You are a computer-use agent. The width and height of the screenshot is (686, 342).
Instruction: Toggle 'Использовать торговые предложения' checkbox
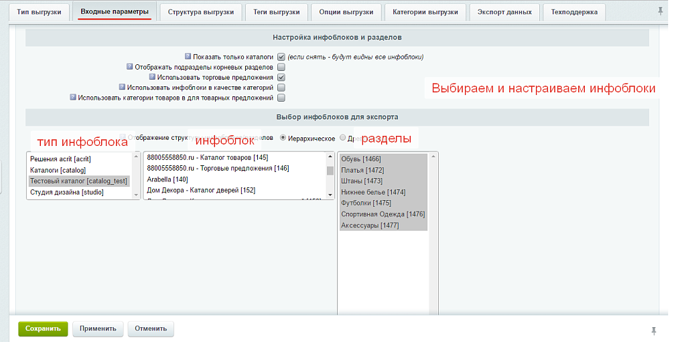281,78
